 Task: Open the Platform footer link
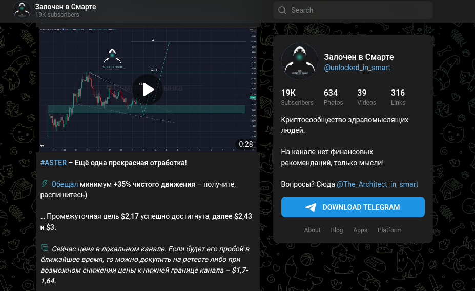[389, 230]
